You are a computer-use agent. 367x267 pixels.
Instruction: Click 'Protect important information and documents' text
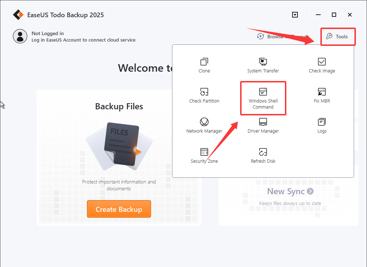coord(119,185)
